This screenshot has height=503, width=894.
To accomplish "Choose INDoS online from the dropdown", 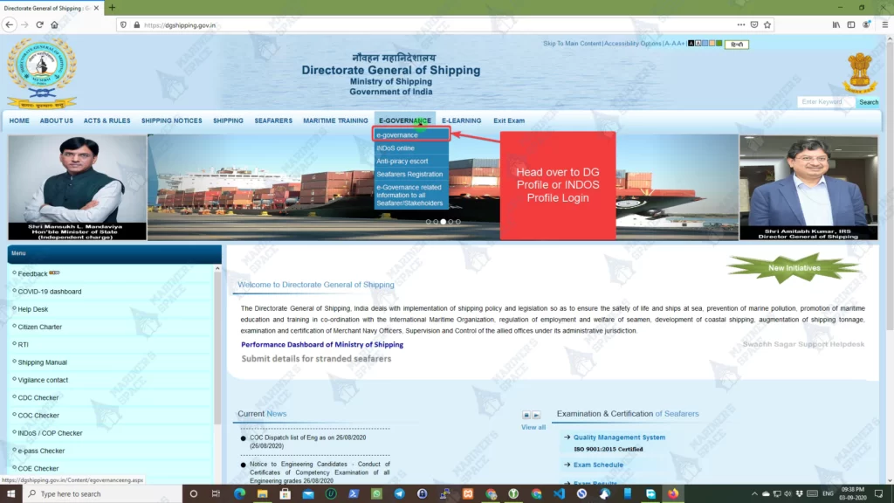I will (x=410, y=148).
